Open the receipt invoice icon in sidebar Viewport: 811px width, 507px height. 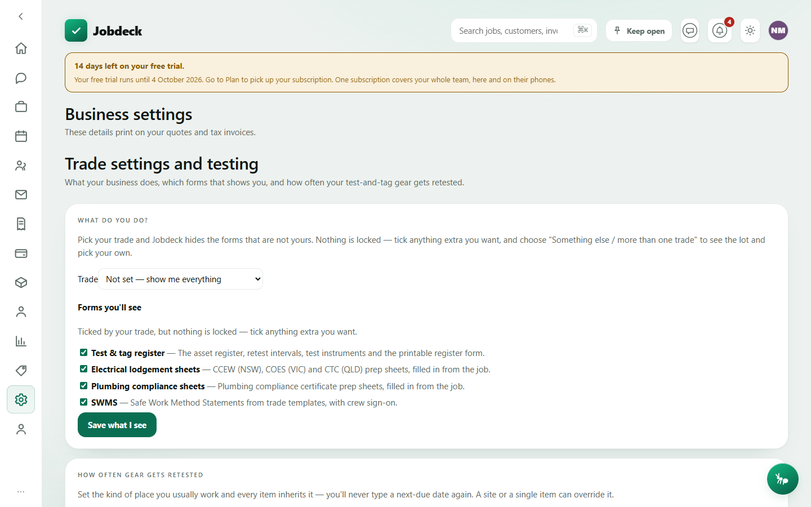(21, 224)
